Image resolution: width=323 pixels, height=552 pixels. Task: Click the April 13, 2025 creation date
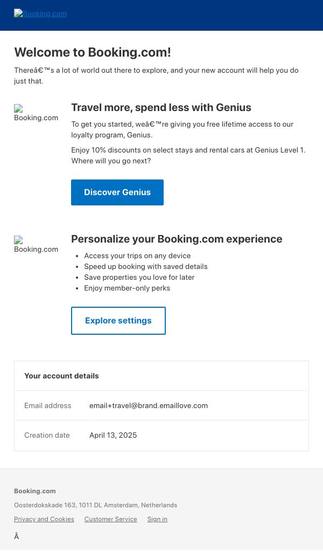click(x=113, y=435)
